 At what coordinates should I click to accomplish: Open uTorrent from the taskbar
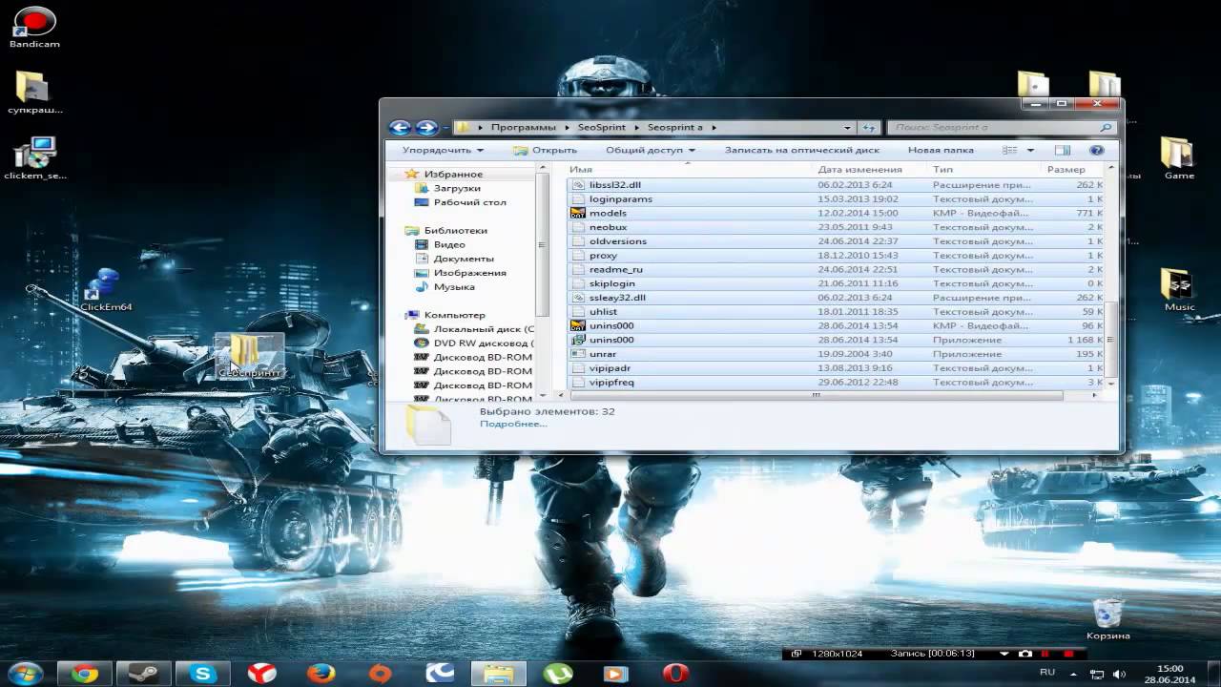558,674
